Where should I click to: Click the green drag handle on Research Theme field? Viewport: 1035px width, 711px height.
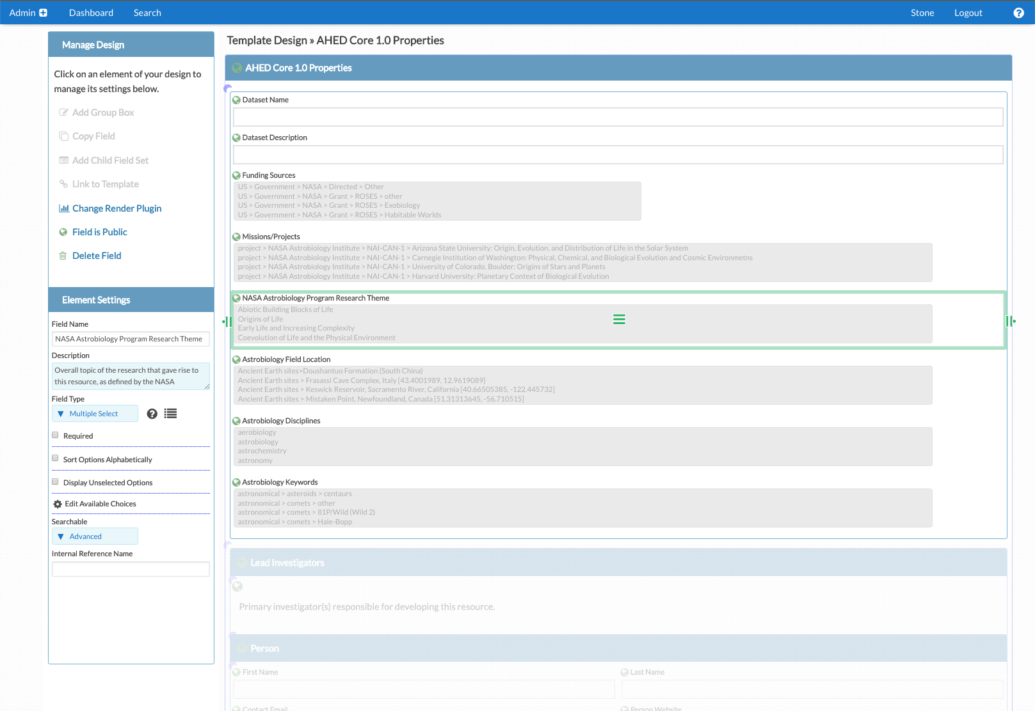[x=619, y=319]
